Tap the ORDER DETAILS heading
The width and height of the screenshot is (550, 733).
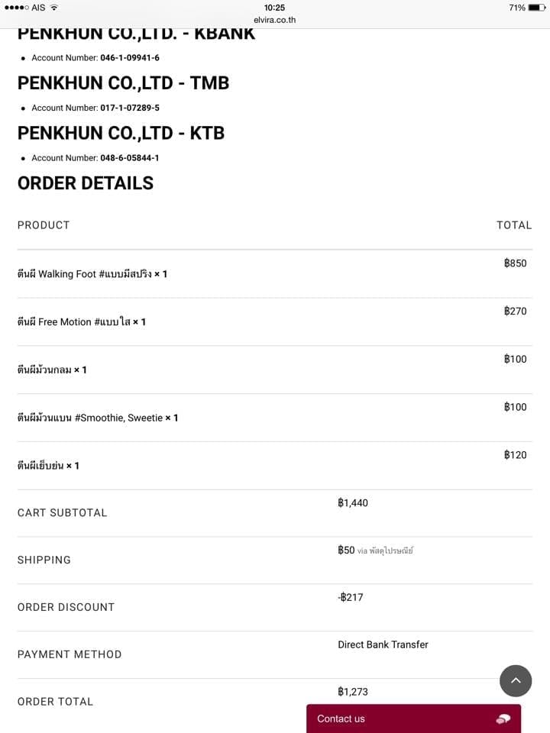tap(86, 183)
